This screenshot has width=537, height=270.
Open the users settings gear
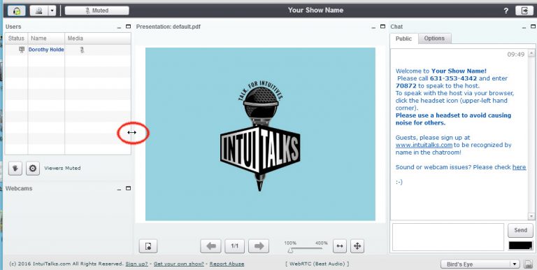[33, 169]
